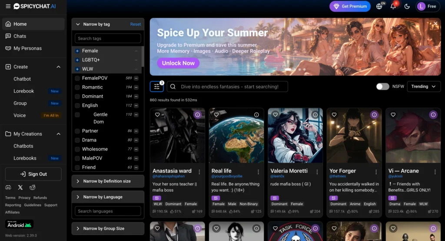Click the Search tags input field
Image resolution: width=445 pixels, height=241 pixels.
tap(108, 38)
